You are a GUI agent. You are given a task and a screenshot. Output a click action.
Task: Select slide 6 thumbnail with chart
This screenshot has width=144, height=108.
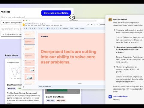click(30, 70)
